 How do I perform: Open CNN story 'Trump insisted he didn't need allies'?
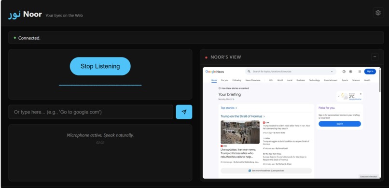coord(286,127)
